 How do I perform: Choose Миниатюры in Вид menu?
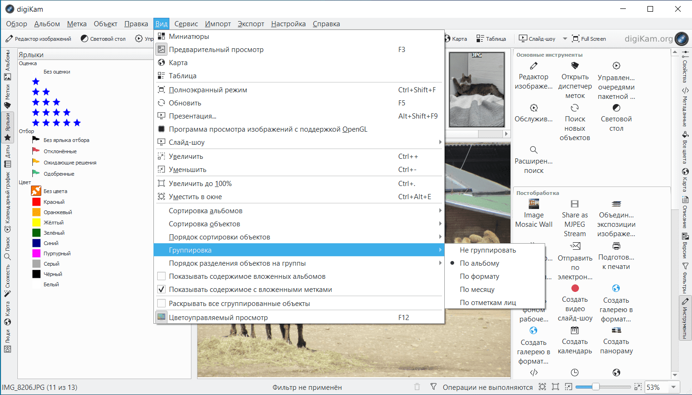coord(299,37)
